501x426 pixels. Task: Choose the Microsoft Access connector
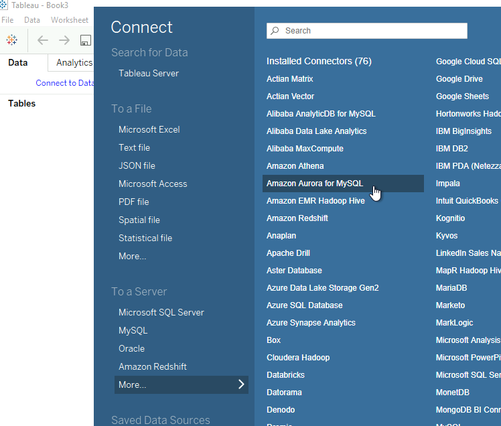click(153, 184)
